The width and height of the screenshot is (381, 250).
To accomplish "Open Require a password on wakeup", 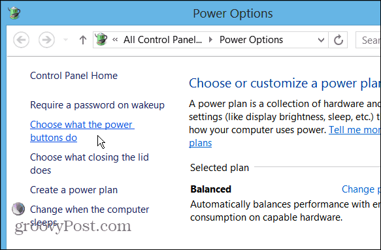I will coord(97,105).
